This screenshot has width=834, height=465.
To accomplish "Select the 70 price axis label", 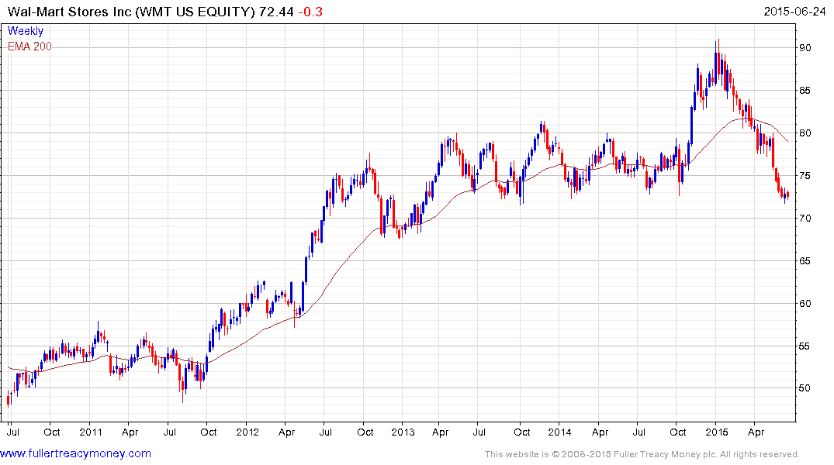I will [805, 219].
